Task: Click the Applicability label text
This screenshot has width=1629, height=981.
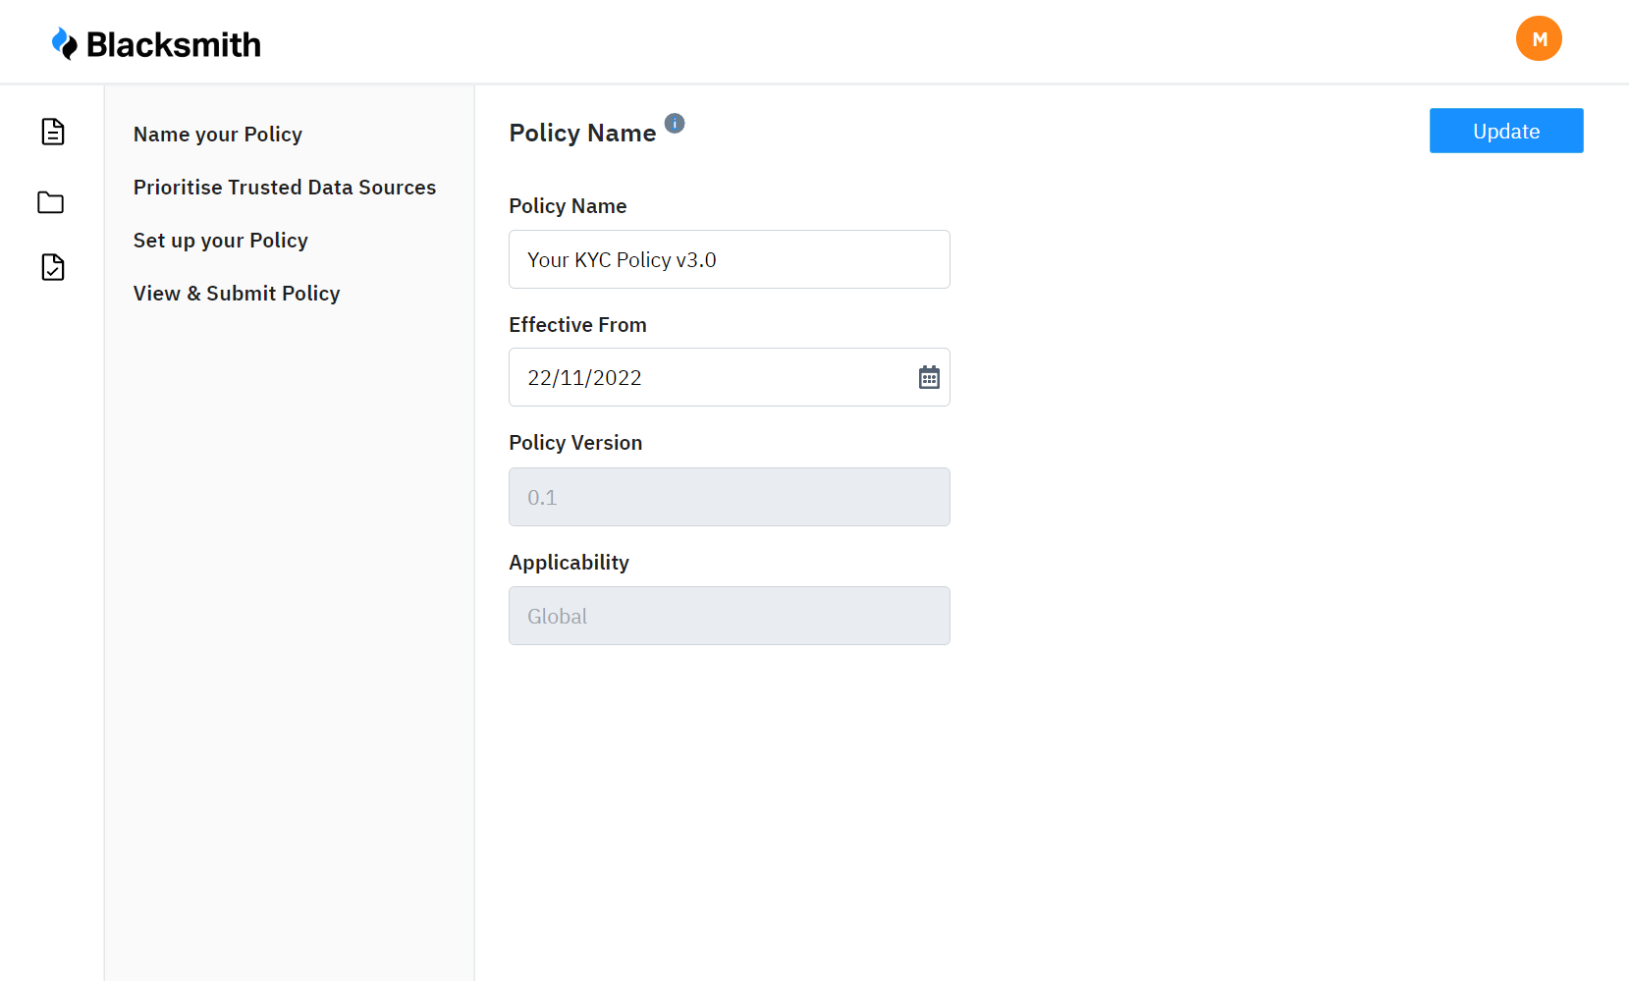Action: [569, 563]
